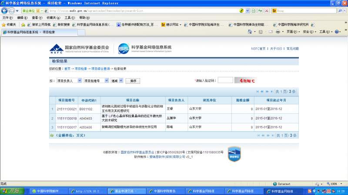This screenshot has width=348, height=195.
Task: Click first page icon above the table
Action: 257,92
